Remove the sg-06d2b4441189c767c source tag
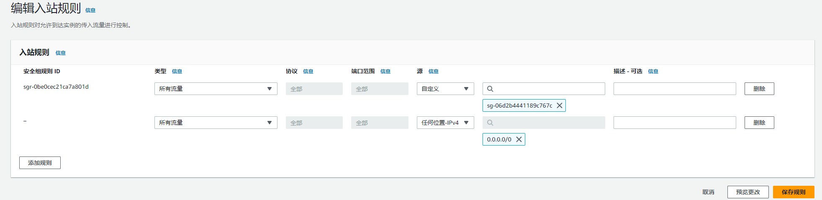 point(559,105)
